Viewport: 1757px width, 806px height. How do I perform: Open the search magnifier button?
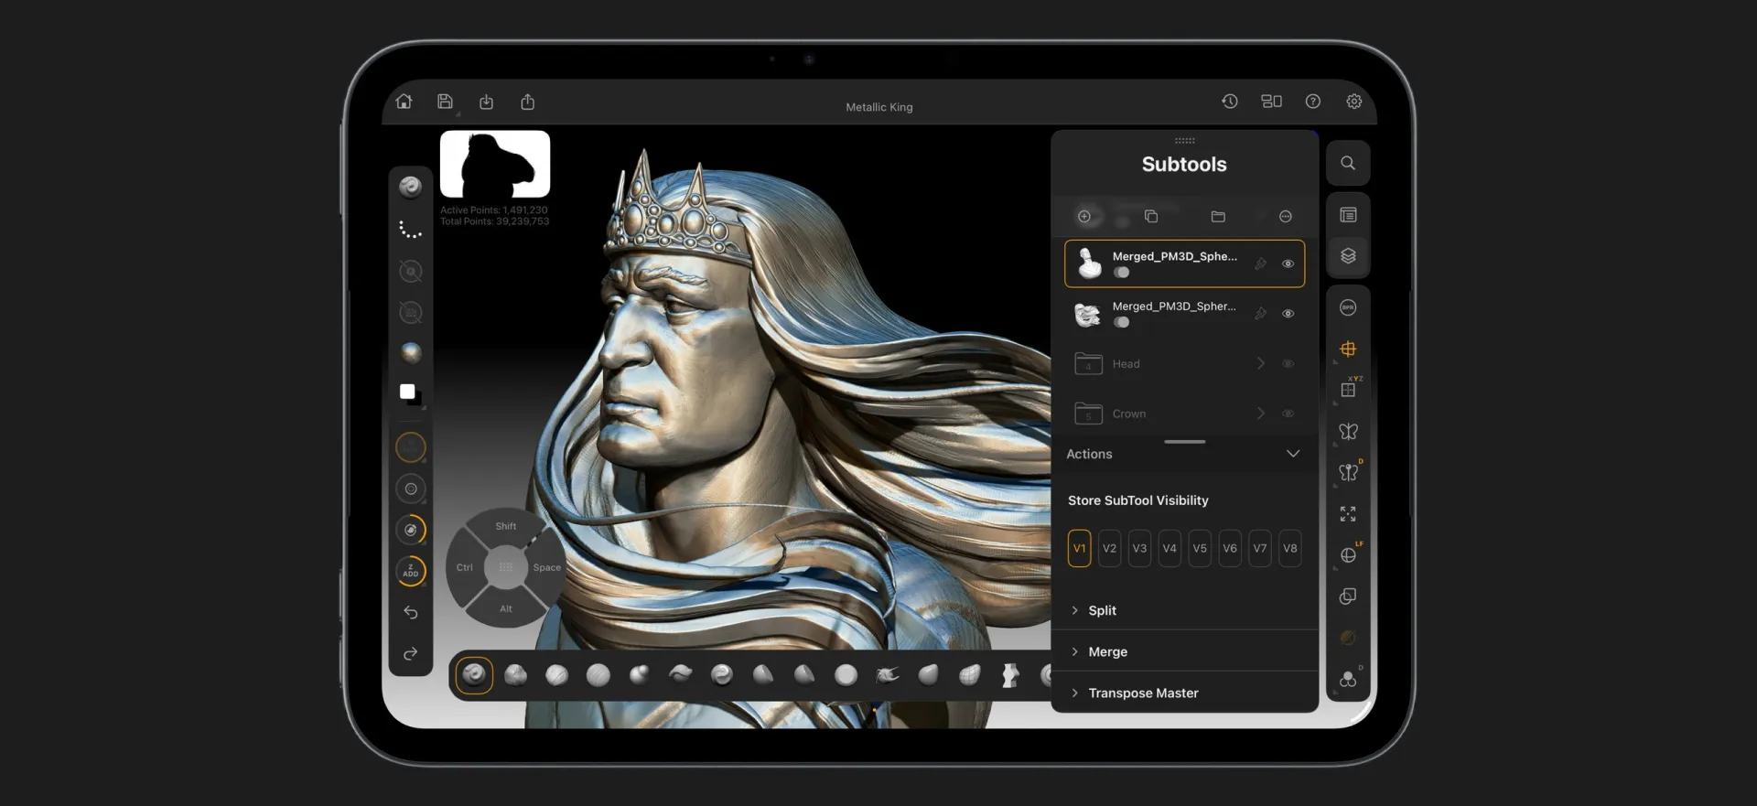tap(1348, 163)
